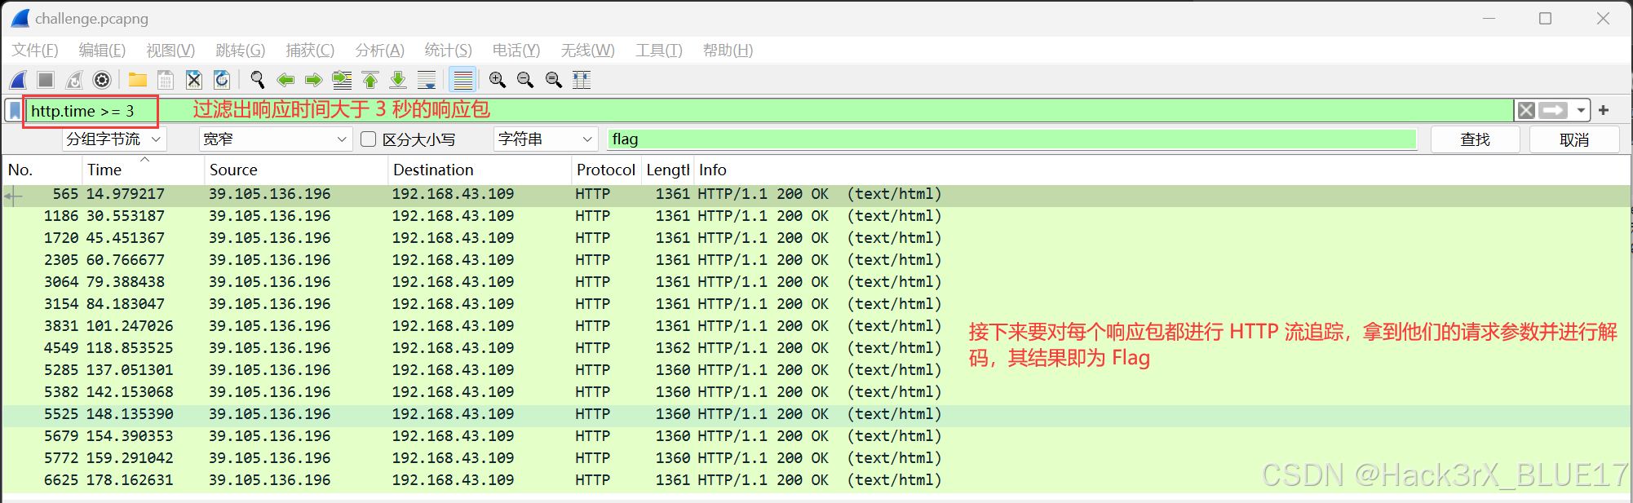The height and width of the screenshot is (503, 1633).
Task: Open the 分析(A) menu
Action: click(380, 51)
